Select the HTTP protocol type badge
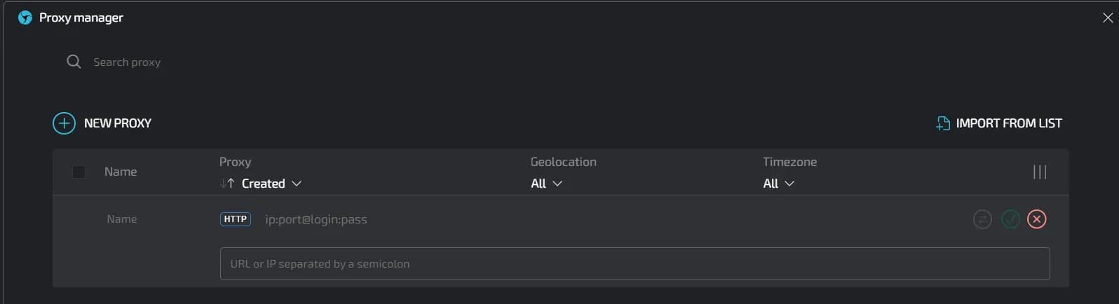 pos(235,219)
